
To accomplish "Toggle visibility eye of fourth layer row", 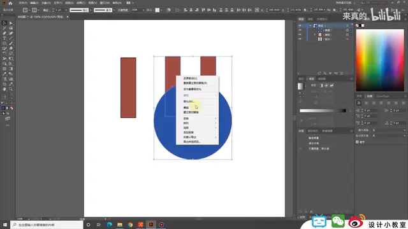I will pos(300,39).
